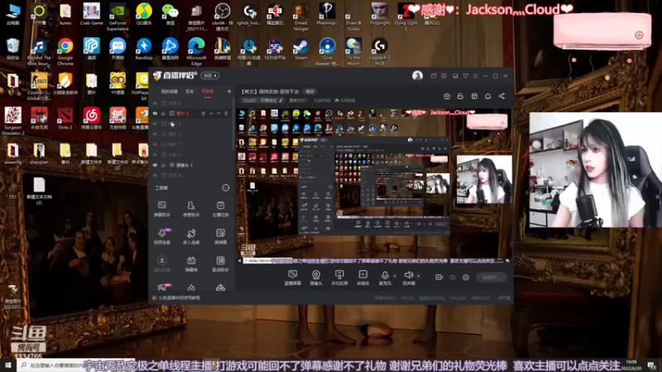Add a 直播屏幕 screen capture source
The width and height of the screenshot is (662, 372).
[293, 278]
